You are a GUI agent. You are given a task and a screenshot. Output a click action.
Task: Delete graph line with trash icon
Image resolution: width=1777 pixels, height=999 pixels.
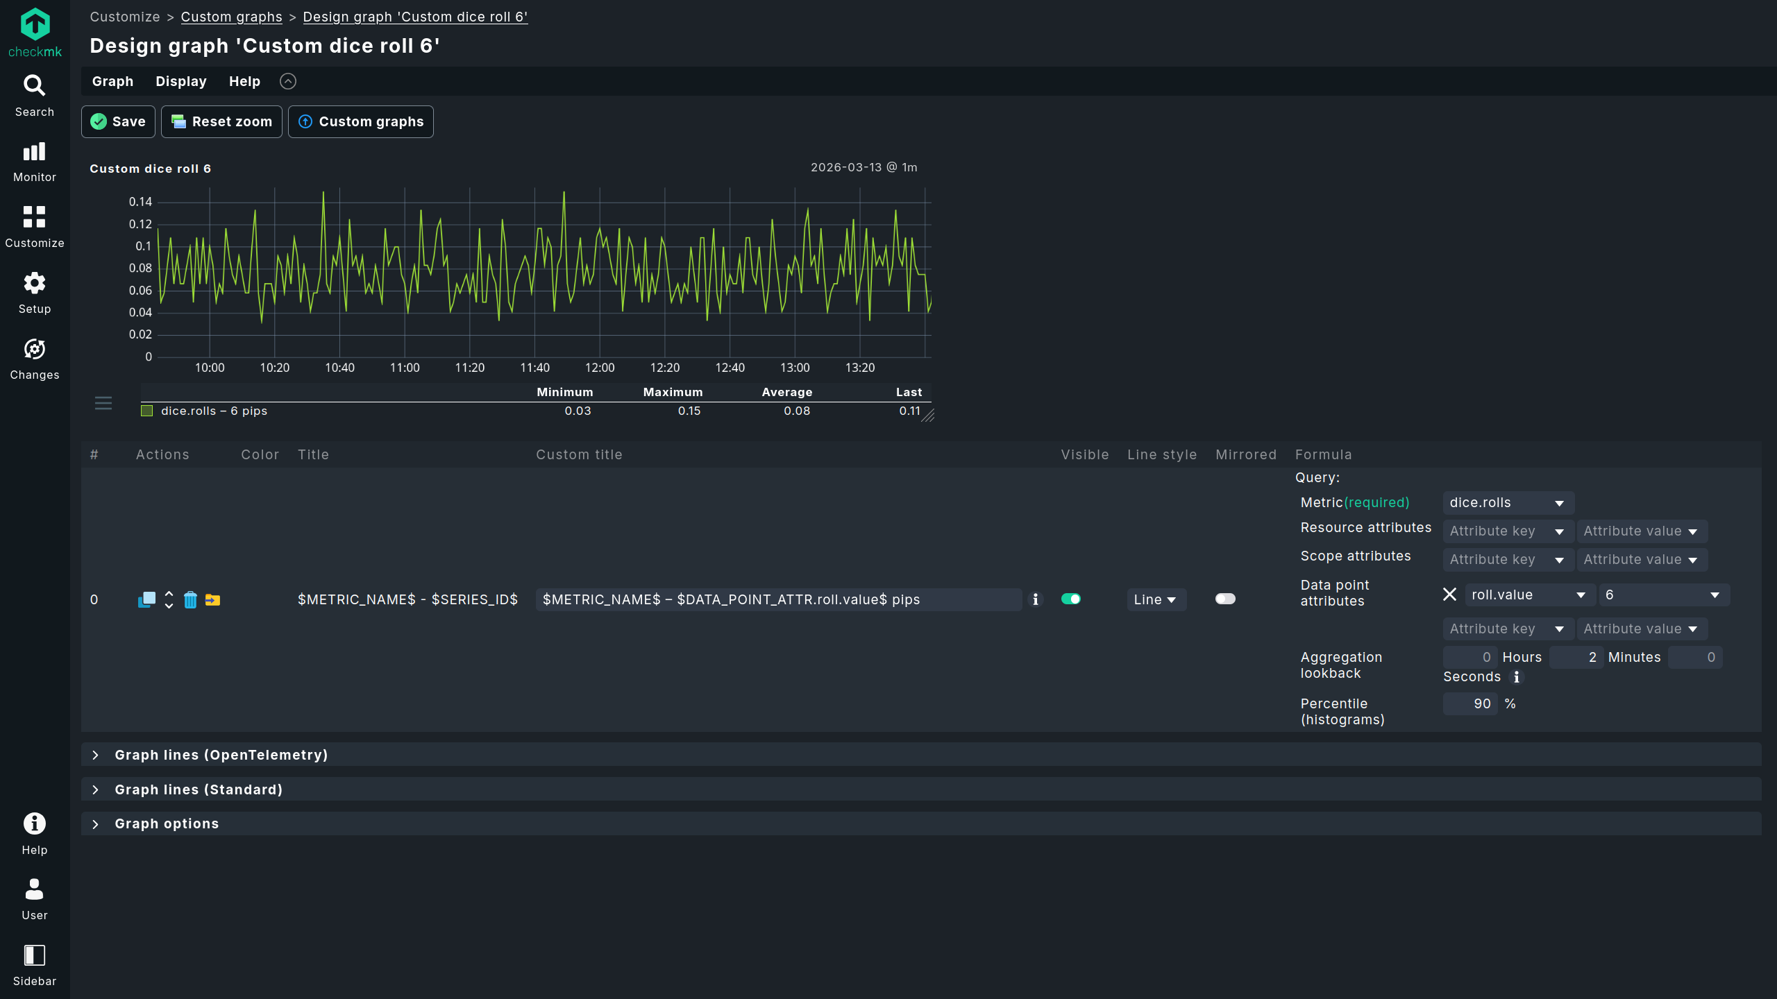190,599
